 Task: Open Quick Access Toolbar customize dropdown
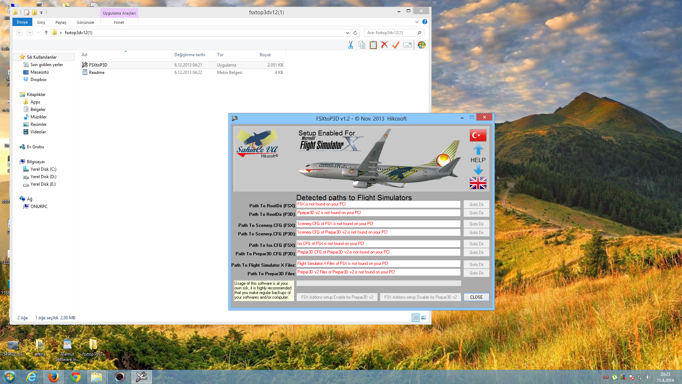[42, 12]
